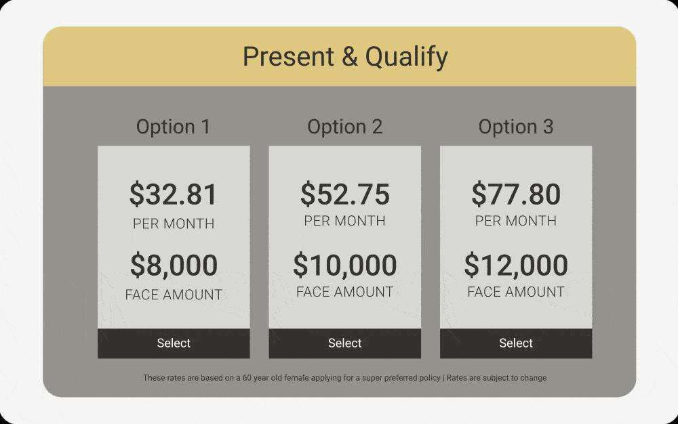Click the Present & Qualify header title
The height and width of the screenshot is (424, 678).
[345, 57]
